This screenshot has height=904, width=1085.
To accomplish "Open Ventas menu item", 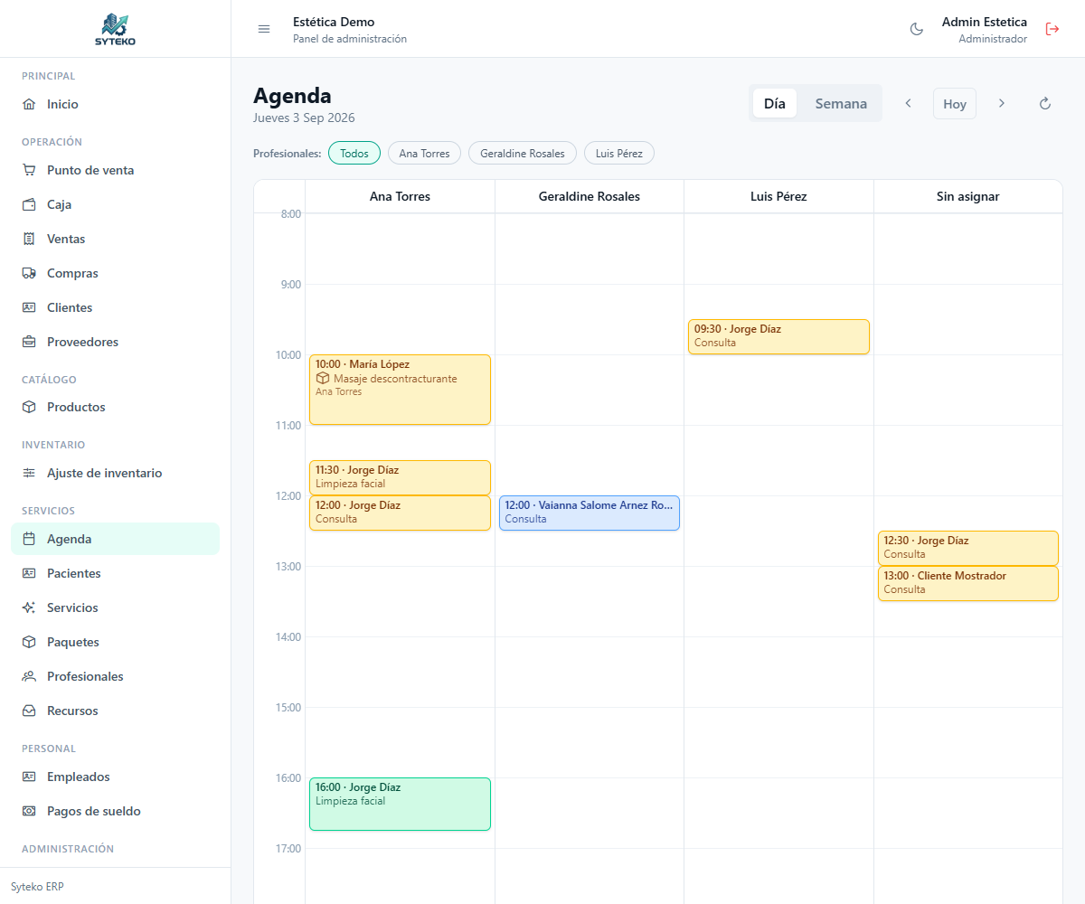I will 115,239.
